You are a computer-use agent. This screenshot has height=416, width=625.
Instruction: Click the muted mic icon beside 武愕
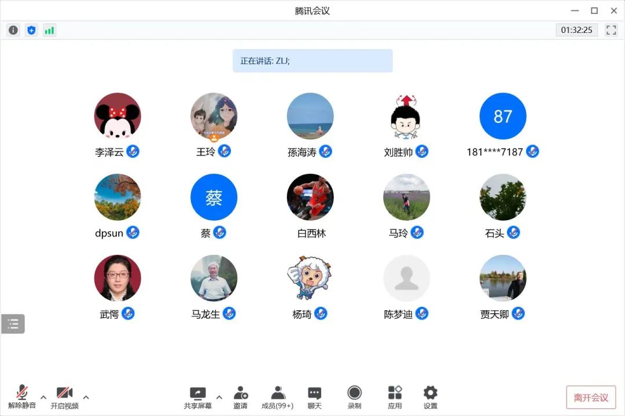(128, 314)
